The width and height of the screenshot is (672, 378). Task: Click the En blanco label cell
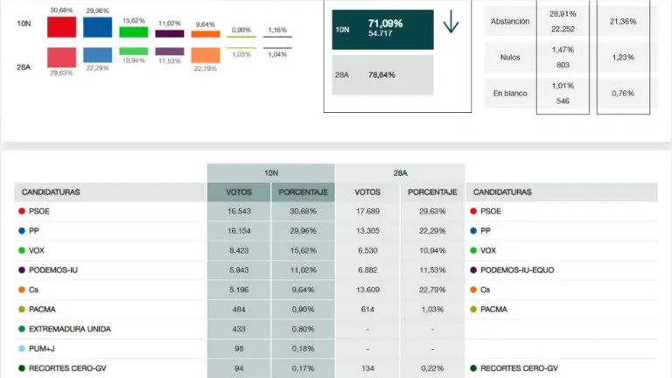510,93
